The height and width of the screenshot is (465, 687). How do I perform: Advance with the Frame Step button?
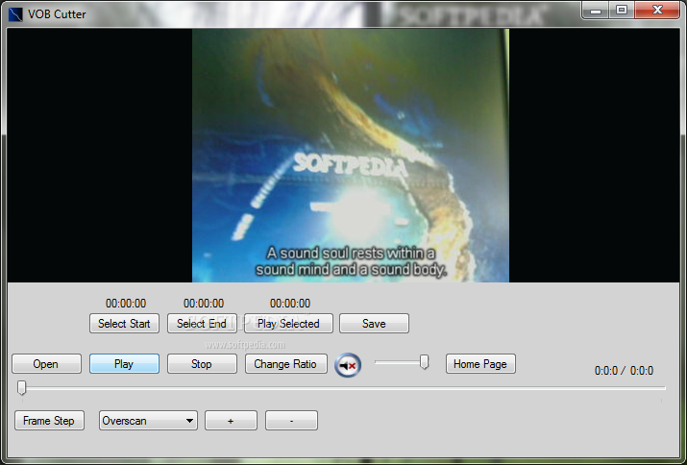pyautogui.click(x=49, y=421)
